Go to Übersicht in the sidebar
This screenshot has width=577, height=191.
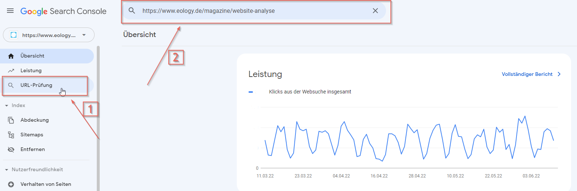47,56
